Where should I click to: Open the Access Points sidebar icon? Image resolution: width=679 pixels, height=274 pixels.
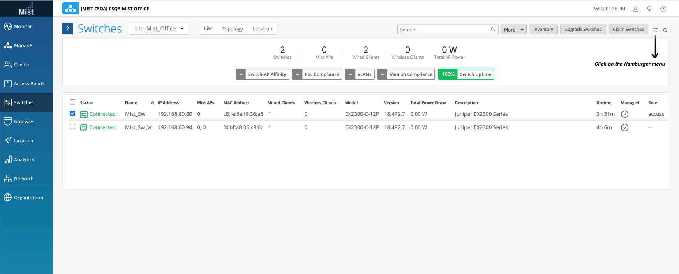pyautogui.click(x=7, y=83)
